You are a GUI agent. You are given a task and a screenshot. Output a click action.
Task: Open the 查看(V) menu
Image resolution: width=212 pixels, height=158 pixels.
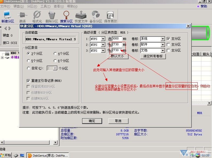[59, 6]
